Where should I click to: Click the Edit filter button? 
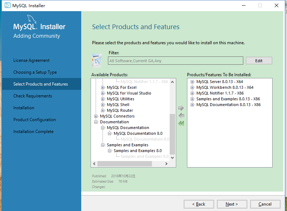pyautogui.click(x=259, y=61)
